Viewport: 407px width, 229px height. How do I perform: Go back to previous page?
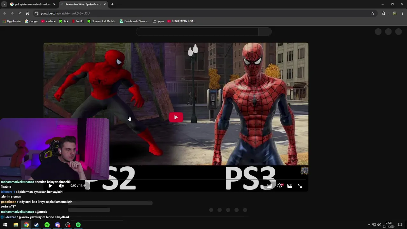[4, 13]
